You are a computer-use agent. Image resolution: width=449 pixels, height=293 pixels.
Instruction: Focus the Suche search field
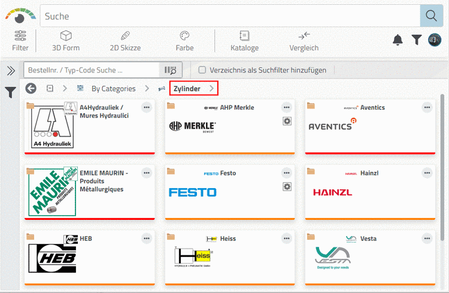click(230, 16)
